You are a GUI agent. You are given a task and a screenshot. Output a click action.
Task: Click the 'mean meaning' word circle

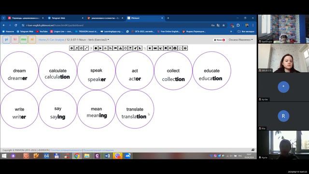click(97, 109)
